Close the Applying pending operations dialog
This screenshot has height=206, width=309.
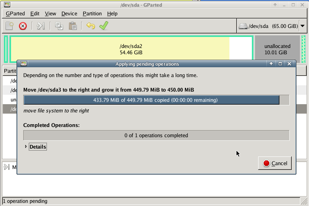289,64
